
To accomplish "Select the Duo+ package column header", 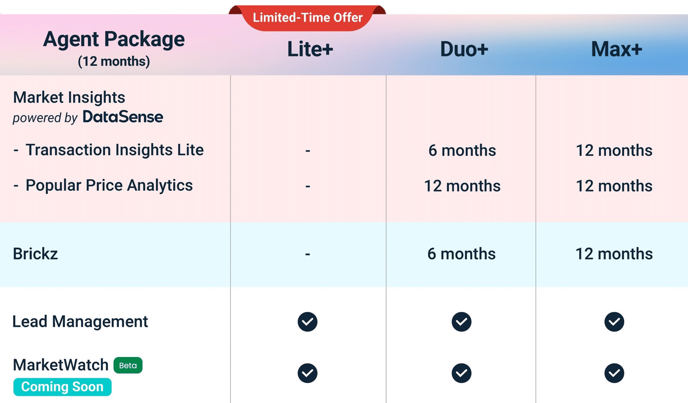I will click(464, 49).
